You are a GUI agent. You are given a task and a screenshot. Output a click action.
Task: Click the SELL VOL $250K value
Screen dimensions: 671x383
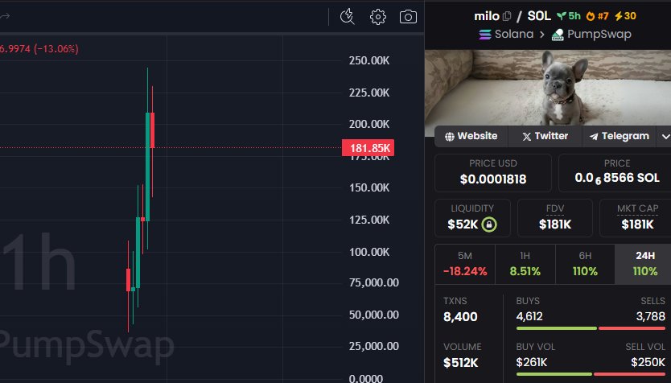(648, 362)
